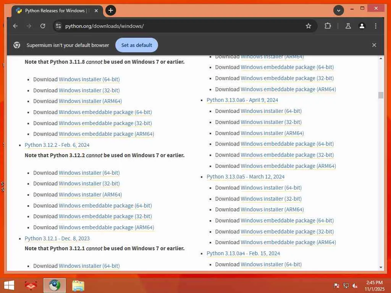Open the profile avatar menu

coord(362,26)
